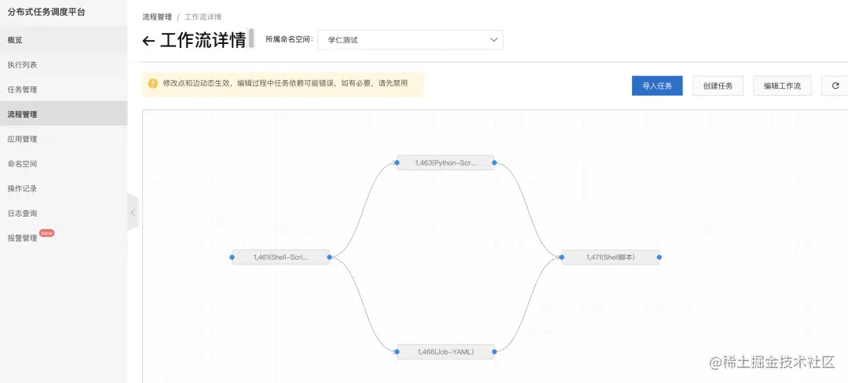Click the 工作流详情 breadcrumb text
The width and height of the screenshot is (848, 383).
(203, 17)
